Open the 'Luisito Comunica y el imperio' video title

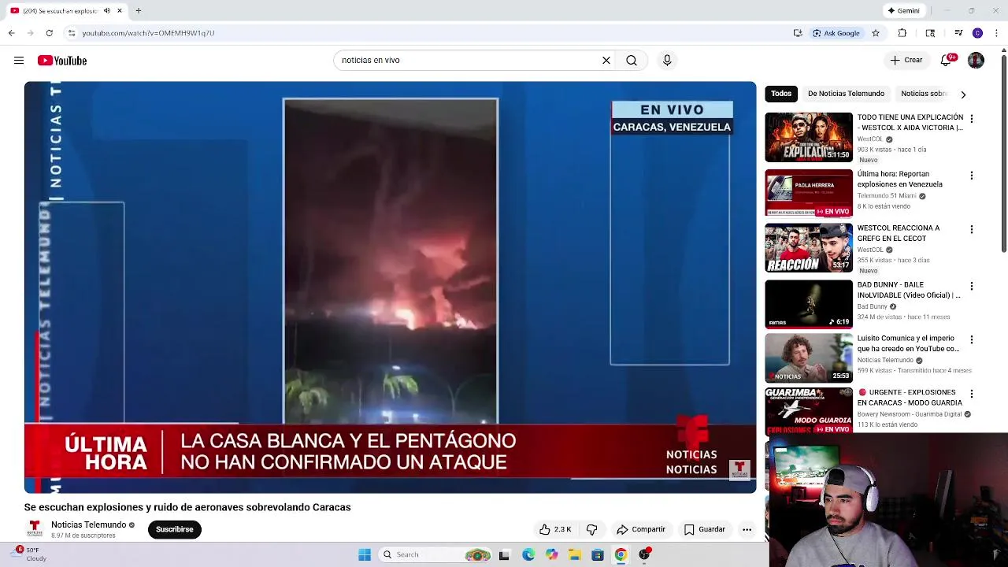click(x=908, y=343)
